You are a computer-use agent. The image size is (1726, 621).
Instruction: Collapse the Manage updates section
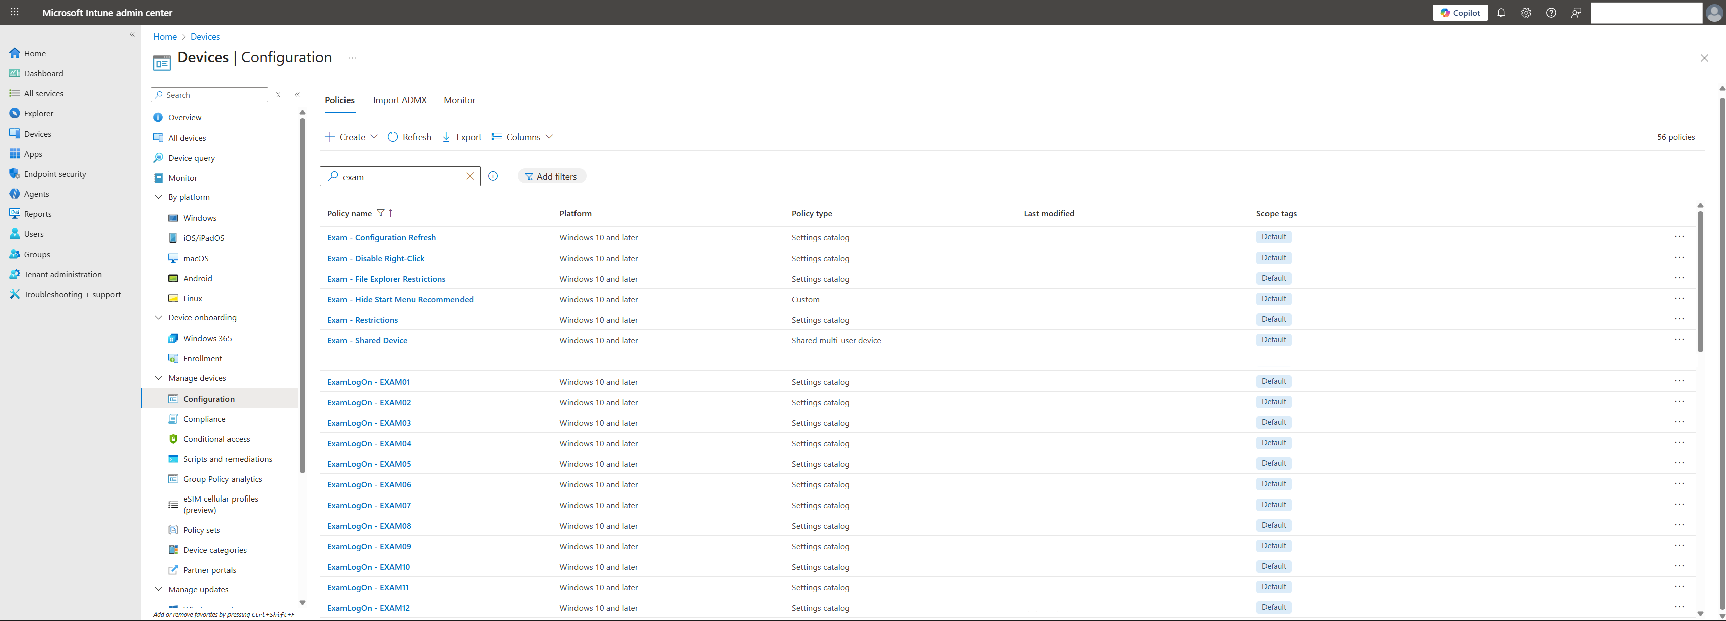point(158,589)
